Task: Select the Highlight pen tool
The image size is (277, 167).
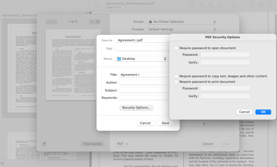Action: click(x=234, y=5)
